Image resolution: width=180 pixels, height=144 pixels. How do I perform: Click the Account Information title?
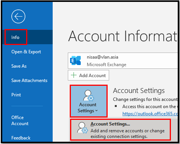pos(123,36)
